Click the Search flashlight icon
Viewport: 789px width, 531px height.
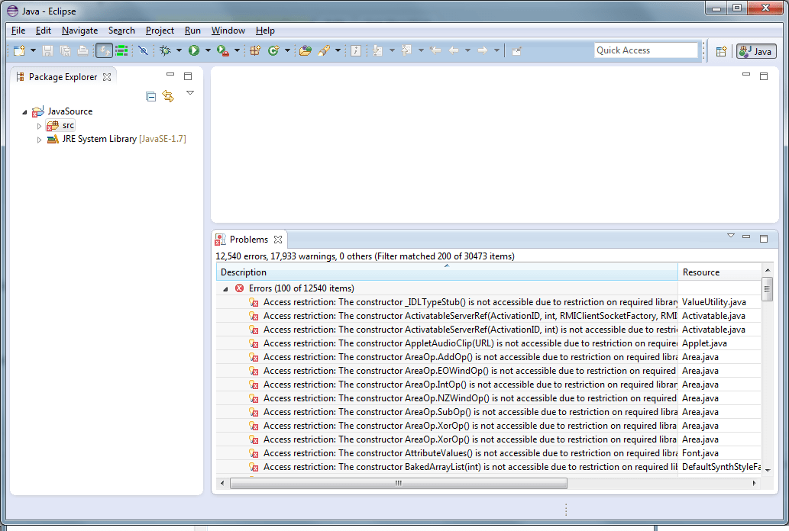(324, 50)
